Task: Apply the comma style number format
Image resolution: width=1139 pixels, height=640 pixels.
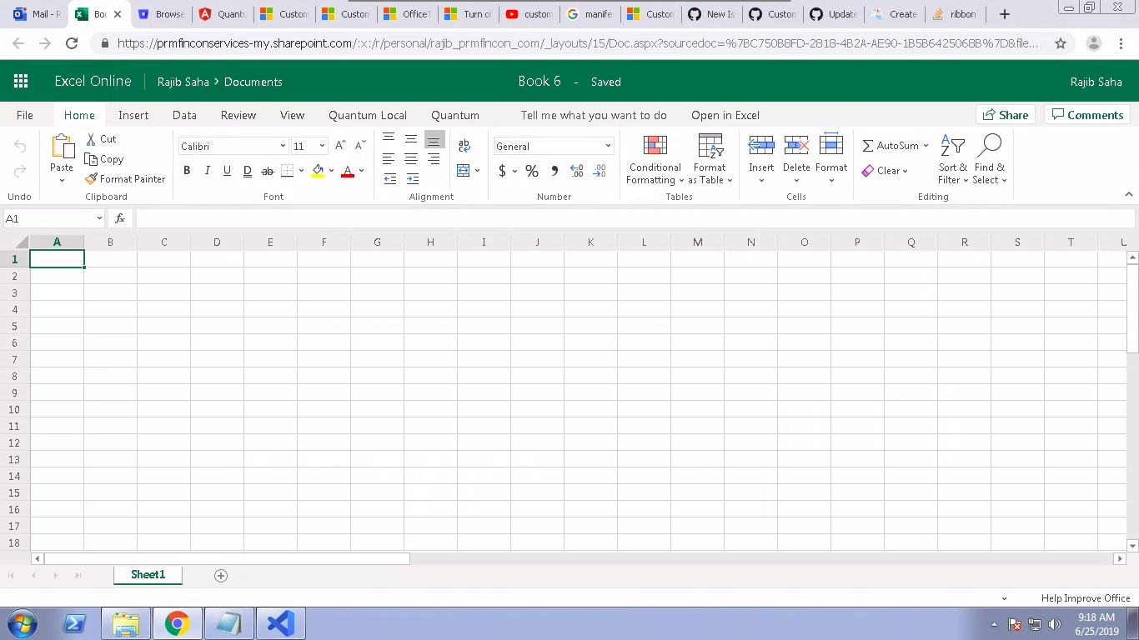Action: pyautogui.click(x=554, y=171)
